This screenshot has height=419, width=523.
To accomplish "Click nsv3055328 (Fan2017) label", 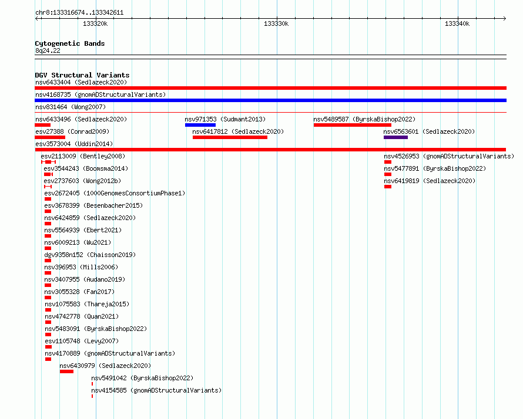I will point(79,292).
